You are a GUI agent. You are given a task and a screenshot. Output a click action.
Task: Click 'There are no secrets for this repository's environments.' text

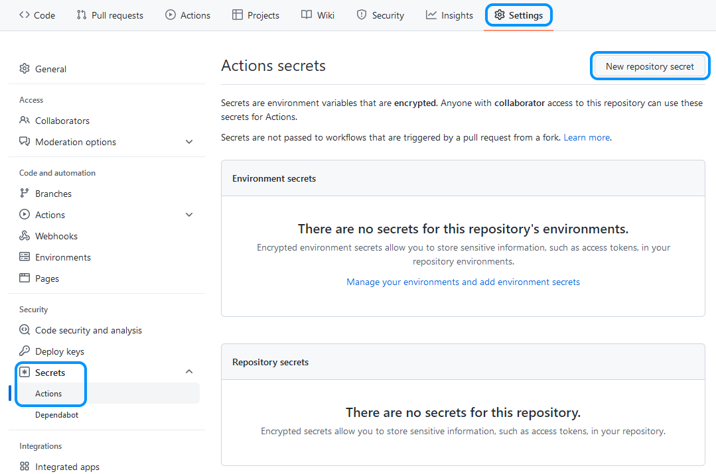(463, 229)
